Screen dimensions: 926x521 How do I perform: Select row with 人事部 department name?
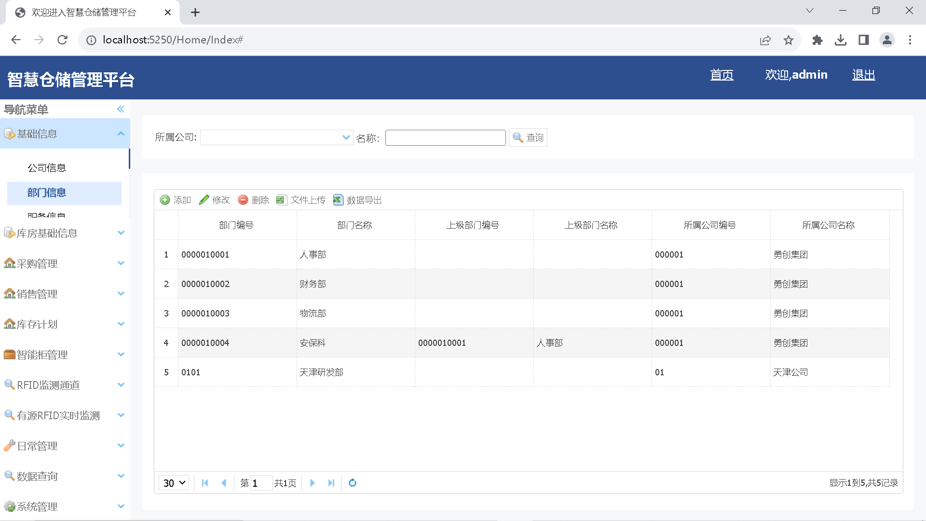[x=522, y=254]
